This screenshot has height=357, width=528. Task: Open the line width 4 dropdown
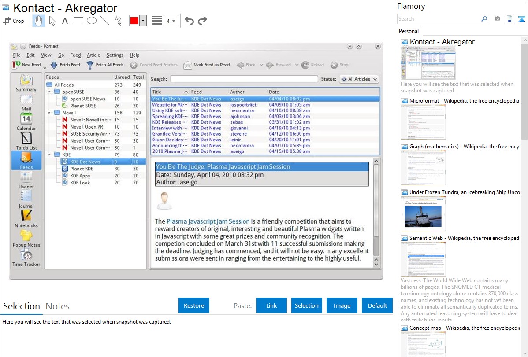[x=171, y=21]
